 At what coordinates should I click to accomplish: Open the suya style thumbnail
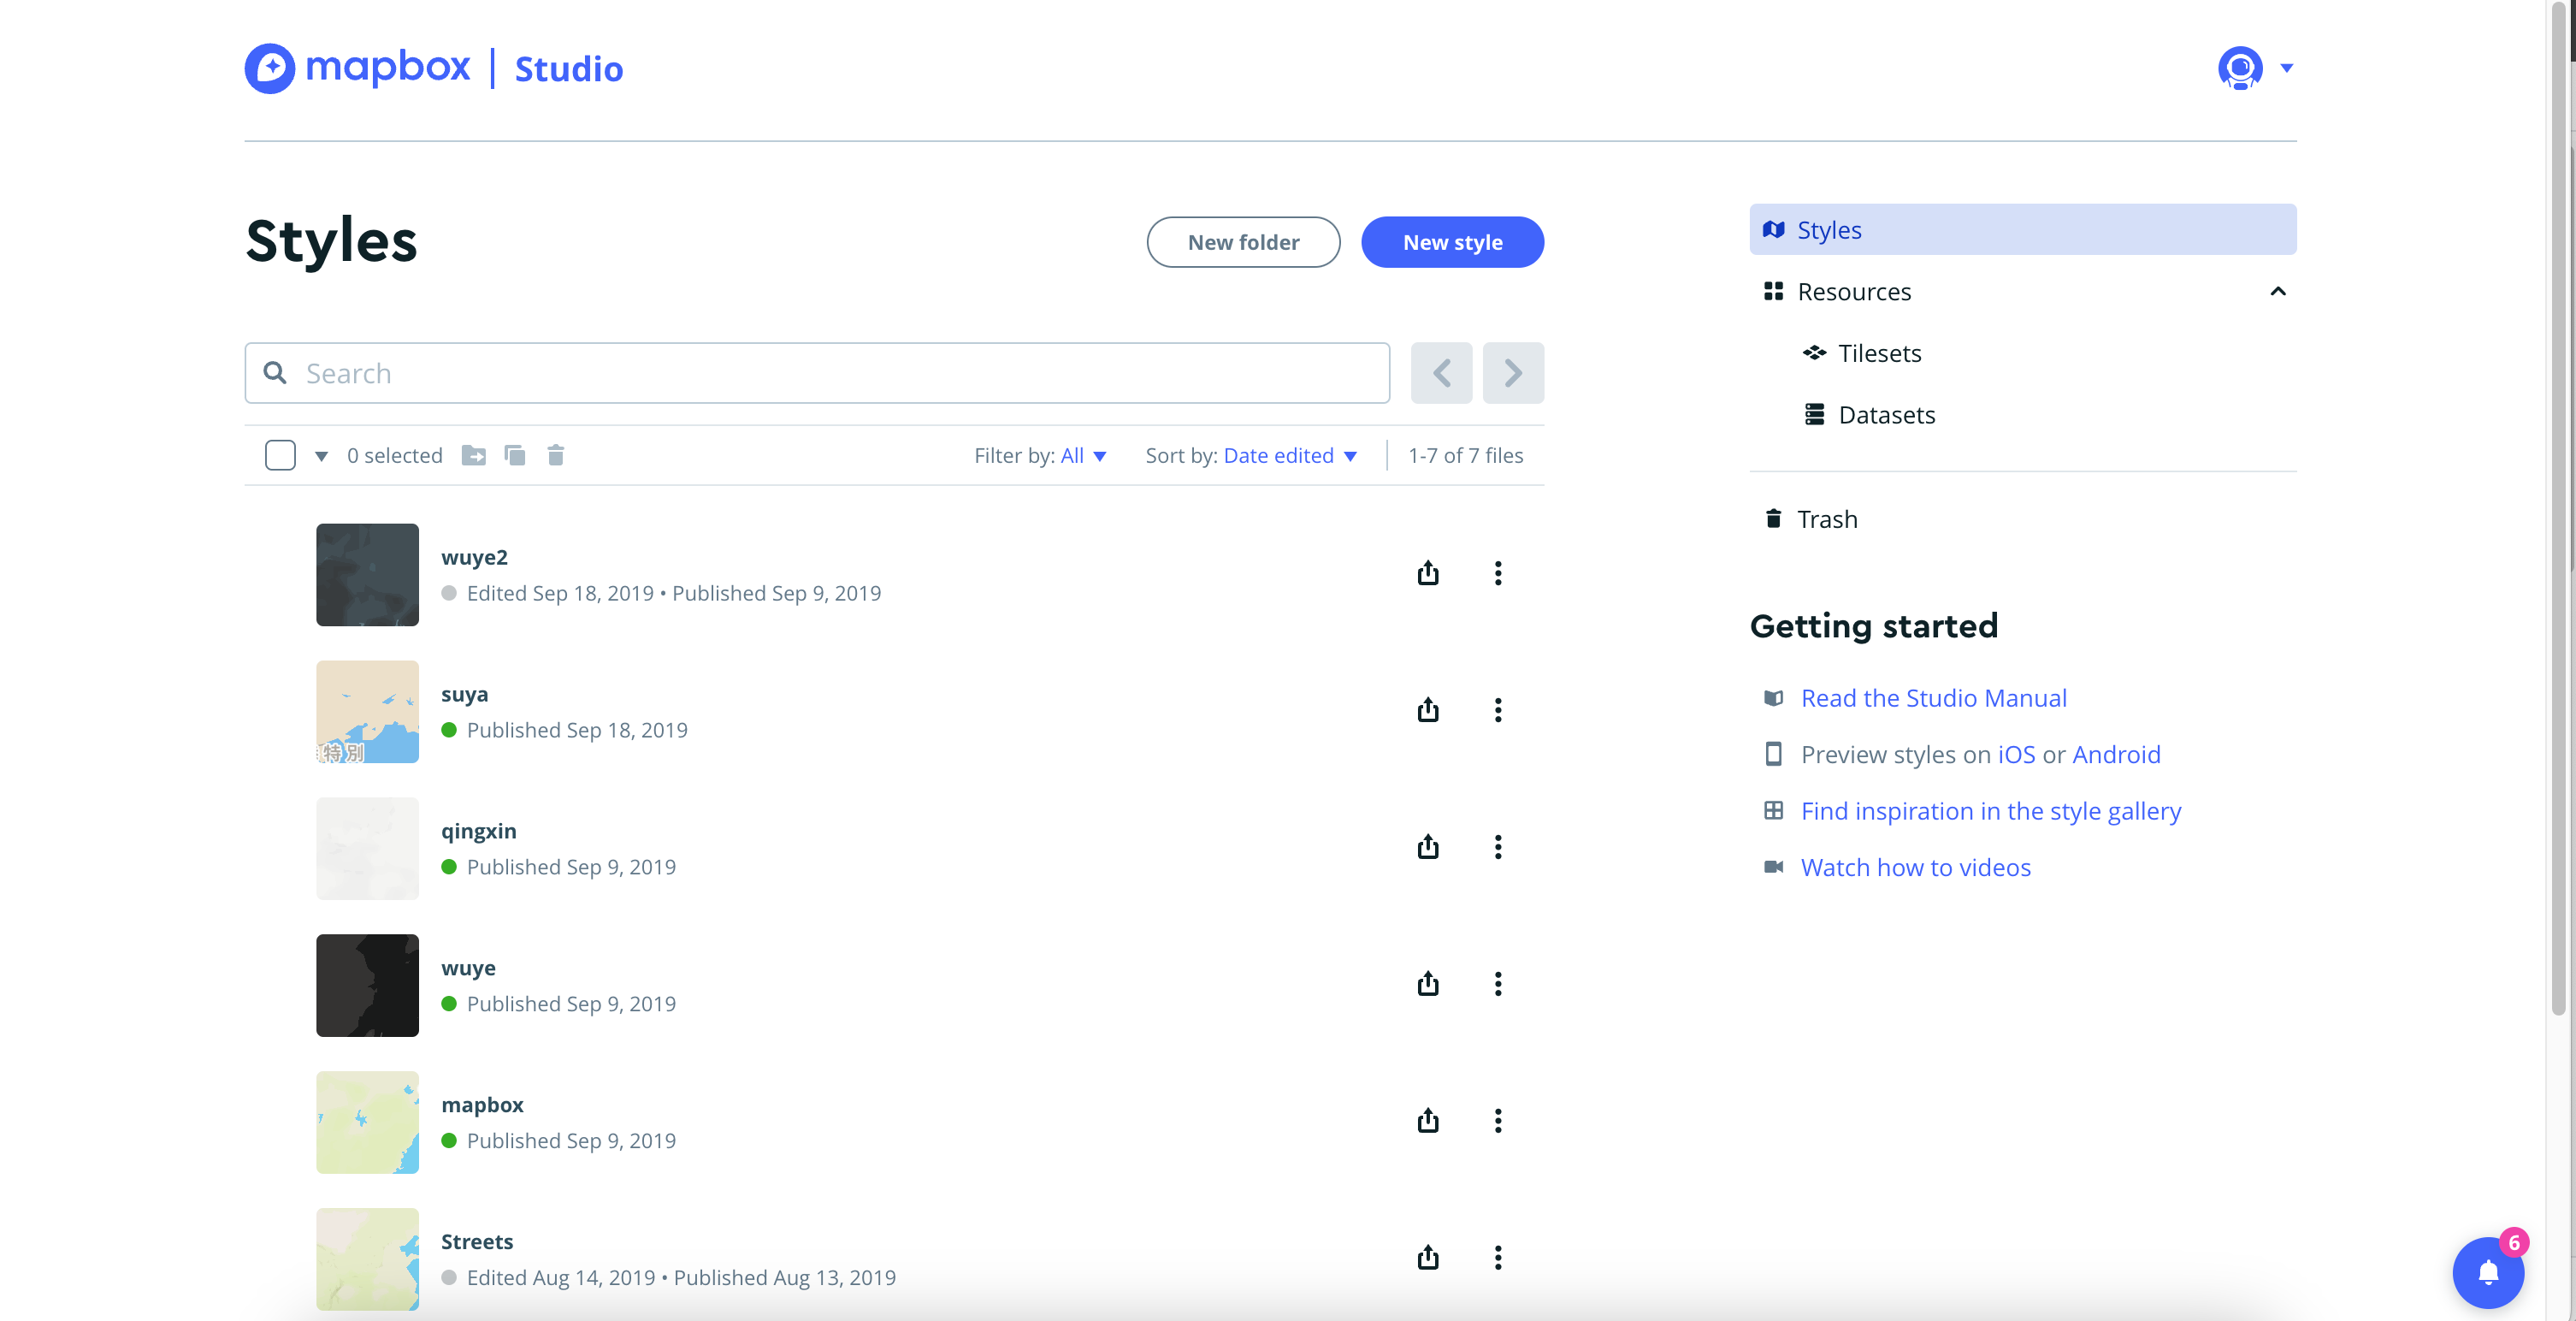pyautogui.click(x=367, y=712)
